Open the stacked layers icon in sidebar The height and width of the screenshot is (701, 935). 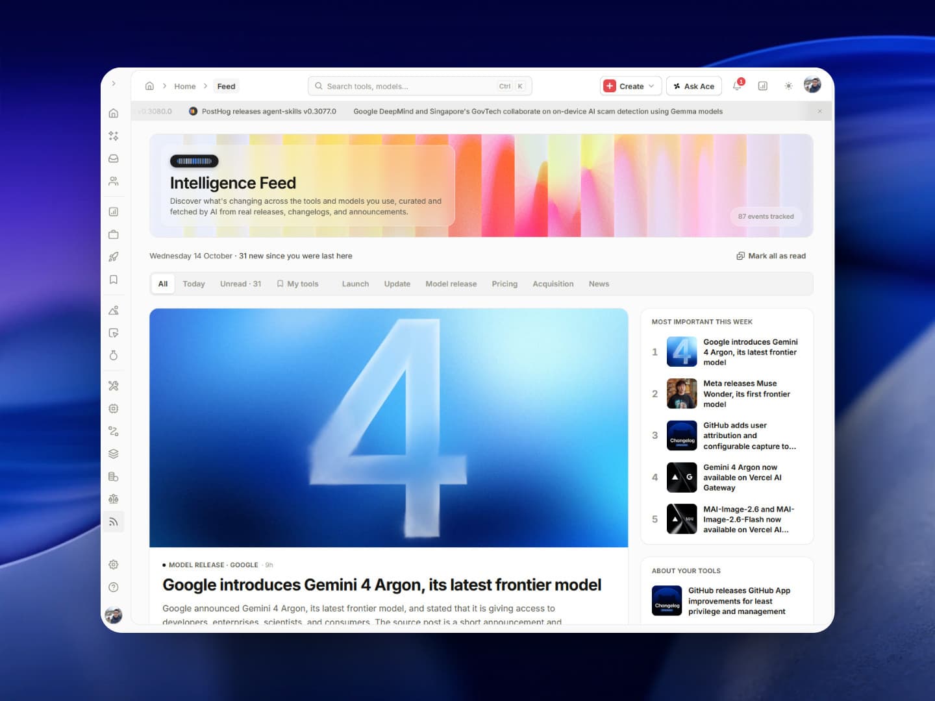(x=114, y=454)
